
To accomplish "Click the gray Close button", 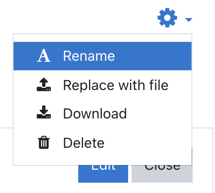I will [x=162, y=174].
